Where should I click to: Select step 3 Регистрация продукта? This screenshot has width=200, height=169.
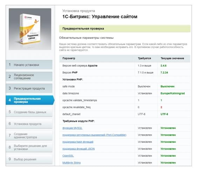point(29,88)
